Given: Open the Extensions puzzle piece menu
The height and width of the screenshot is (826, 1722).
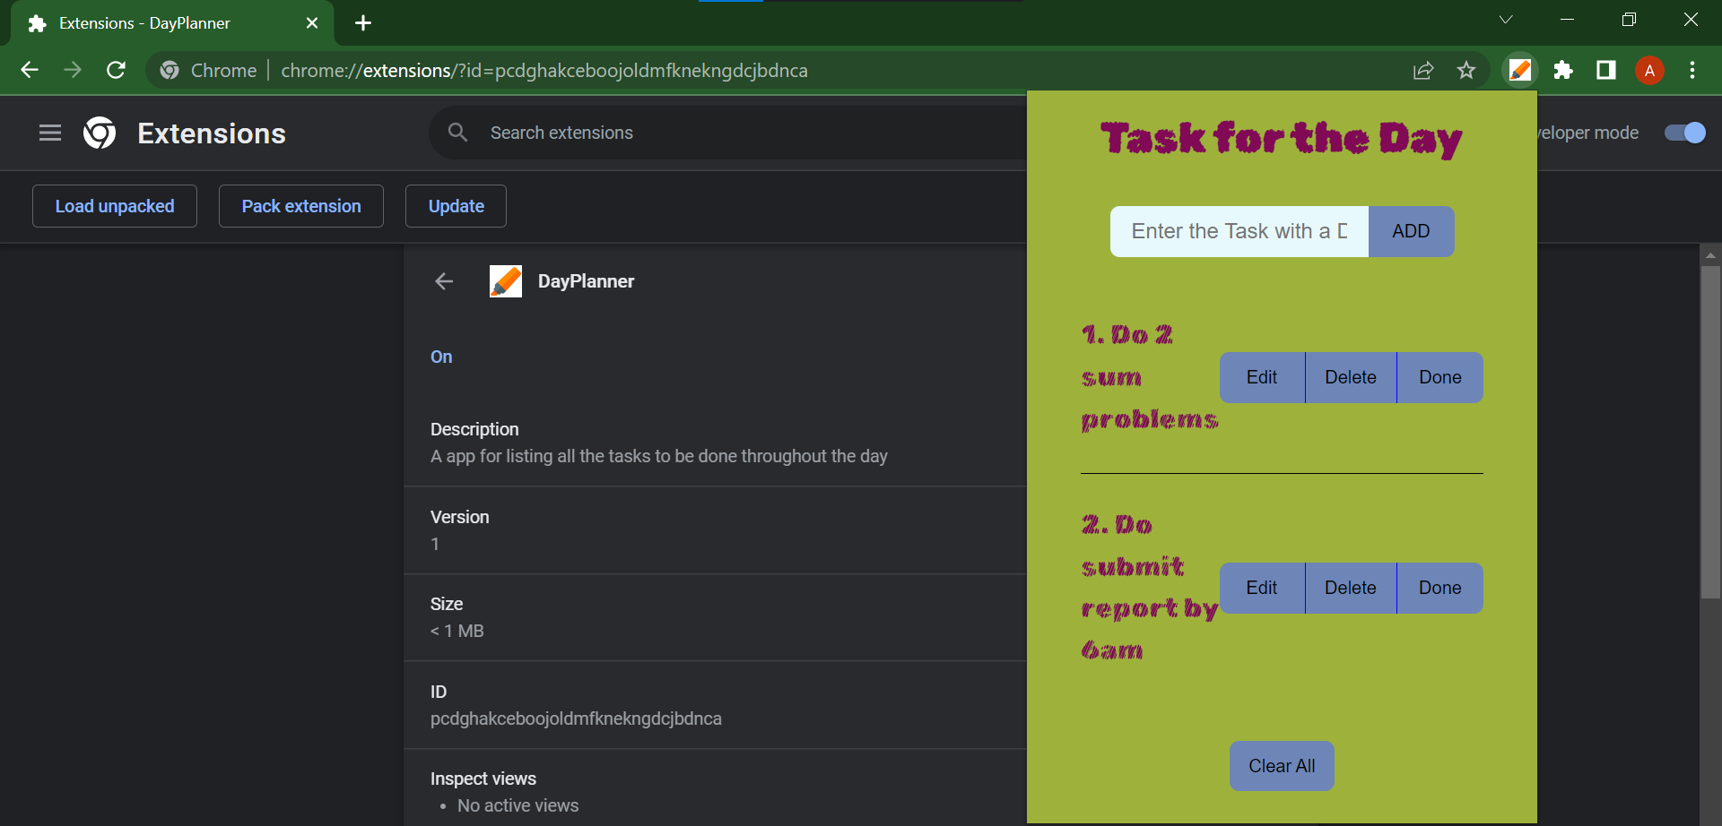Looking at the screenshot, I should (1563, 71).
